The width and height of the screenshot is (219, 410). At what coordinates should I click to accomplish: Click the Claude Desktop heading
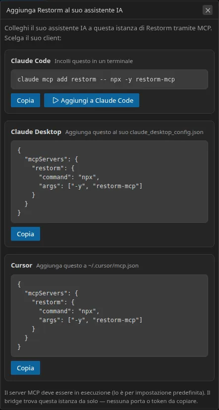(x=36, y=132)
